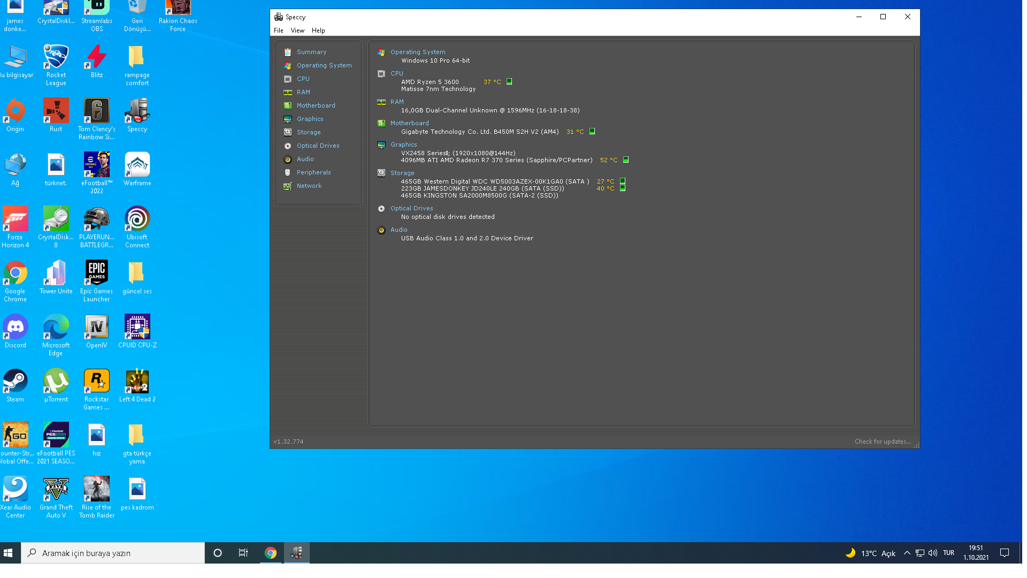Click the KINGSTON SA2000M8500G drive entry
Screen dimensions: 1027x578
479,195
